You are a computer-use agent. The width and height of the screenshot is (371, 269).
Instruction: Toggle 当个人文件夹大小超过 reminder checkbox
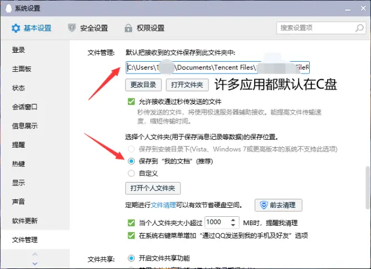[x=132, y=223]
